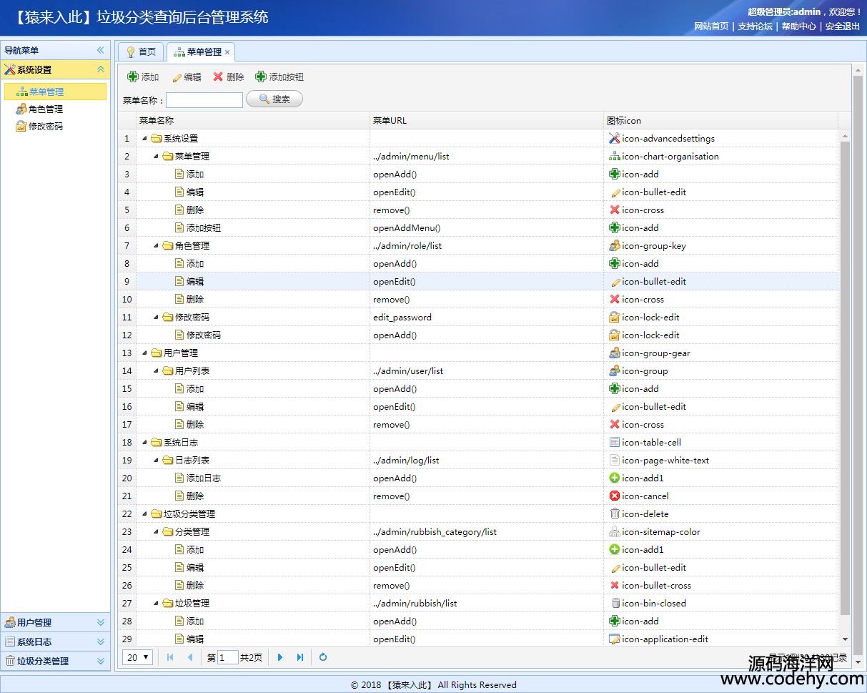Click the icon-group icon in row 14

point(614,370)
